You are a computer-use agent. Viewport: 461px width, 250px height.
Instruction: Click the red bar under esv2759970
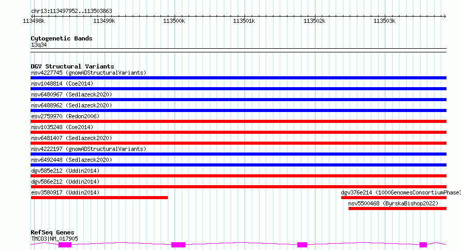(238, 121)
